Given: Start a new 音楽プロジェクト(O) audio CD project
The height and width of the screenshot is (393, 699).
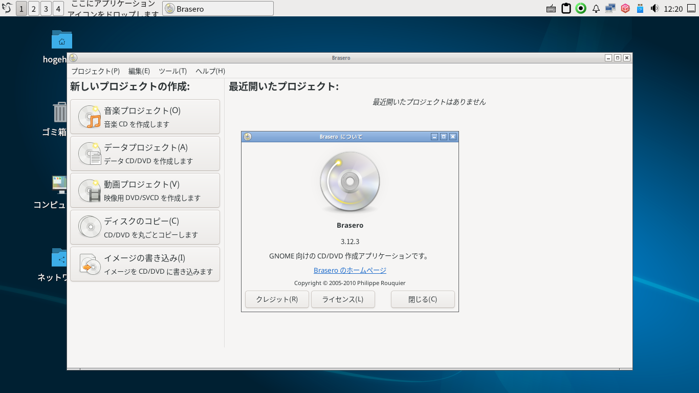Looking at the screenshot, I should tap(145, 117).
